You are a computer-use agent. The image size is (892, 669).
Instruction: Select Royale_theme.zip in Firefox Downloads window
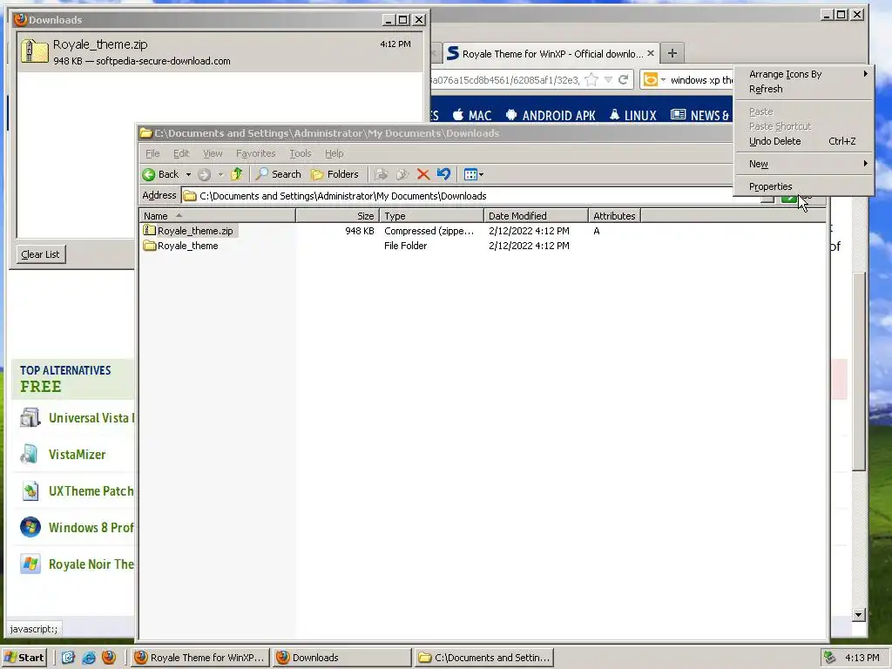(220, 51)
